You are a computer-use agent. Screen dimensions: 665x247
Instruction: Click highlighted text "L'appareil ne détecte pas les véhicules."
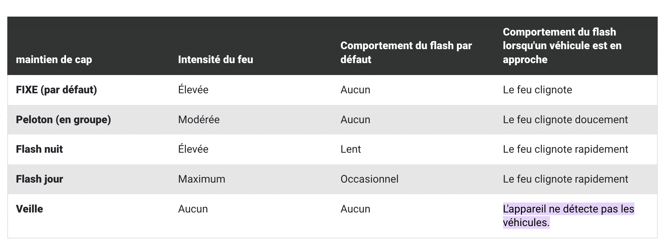point(568,215)
